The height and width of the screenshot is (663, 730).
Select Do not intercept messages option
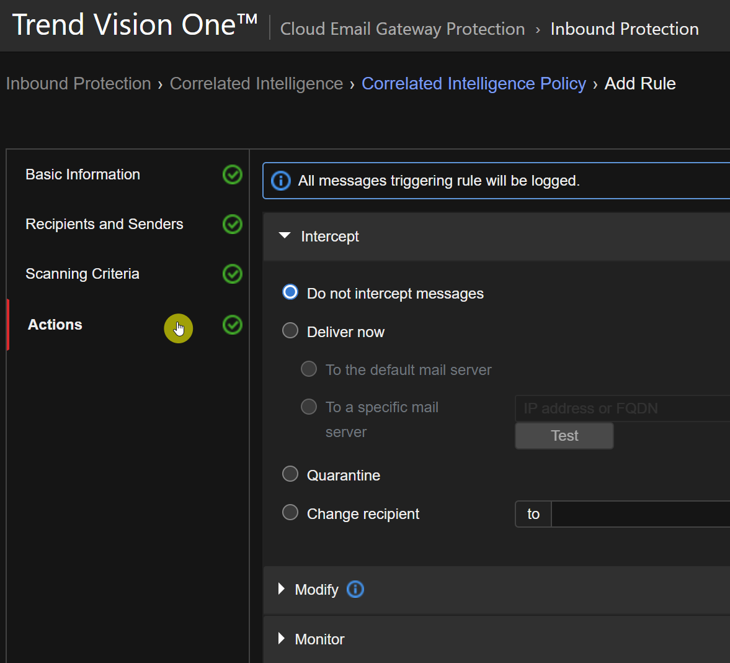coord(290,292)
